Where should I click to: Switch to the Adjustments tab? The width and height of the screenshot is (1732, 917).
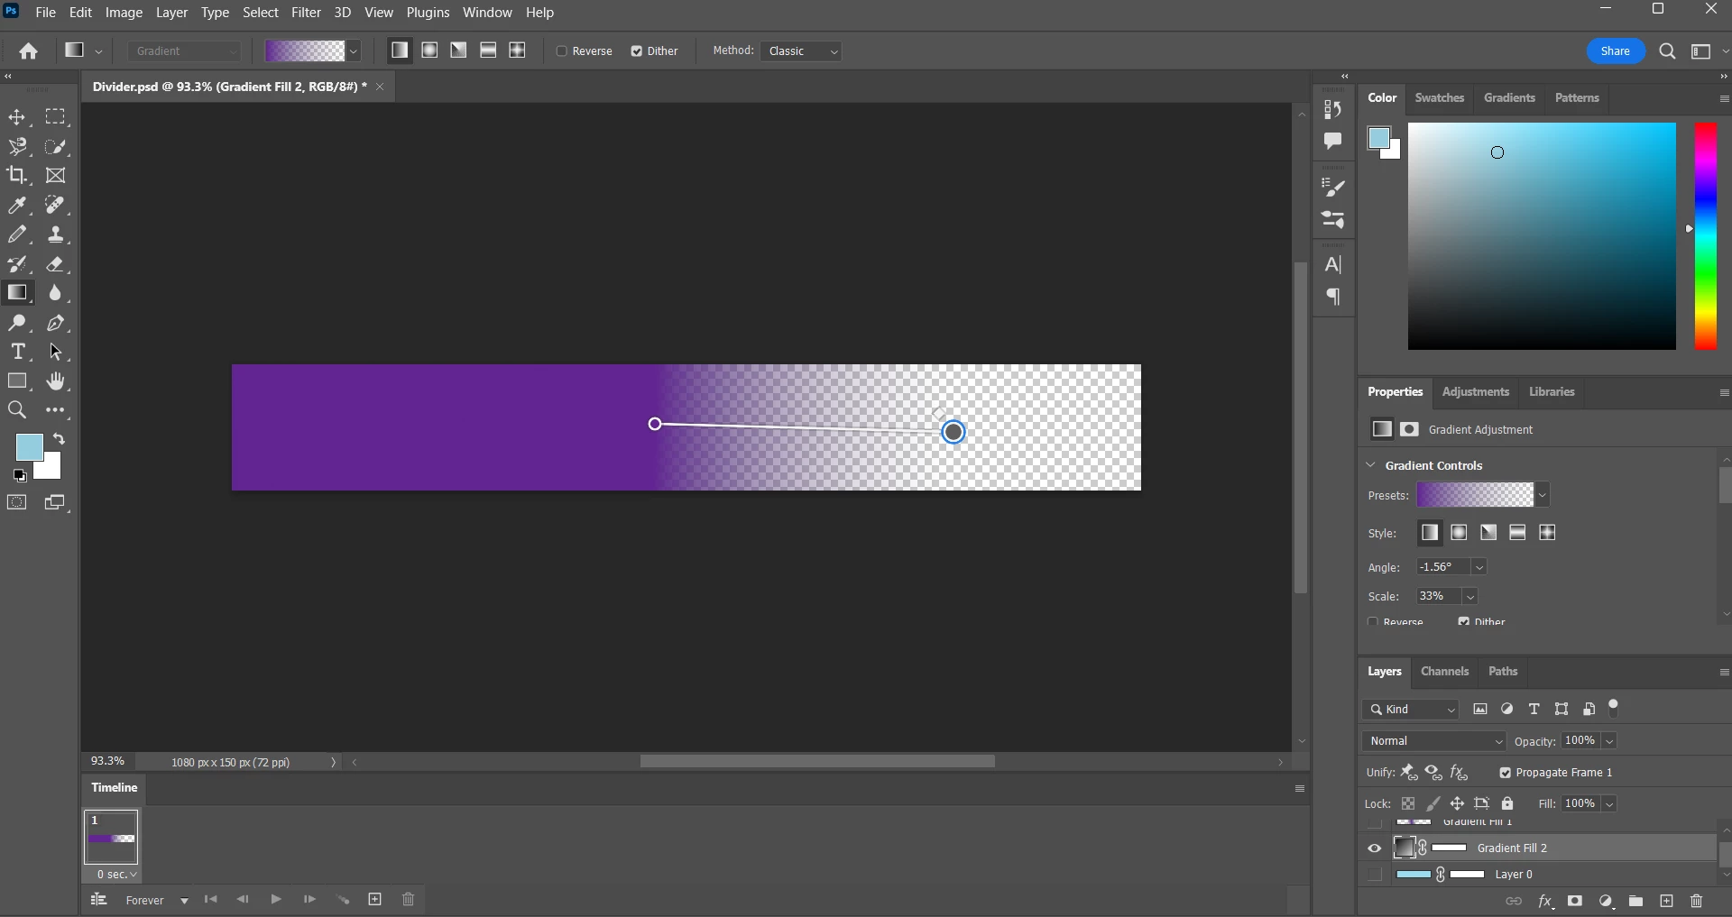(1475, 391)
